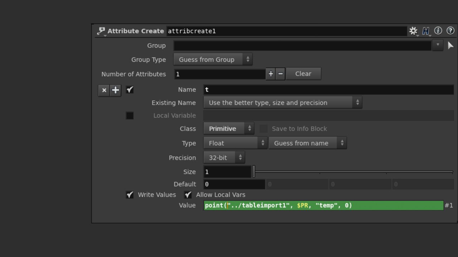Click the node name field attribcreate1
This screenshot has height=257, width=458.
287,31
